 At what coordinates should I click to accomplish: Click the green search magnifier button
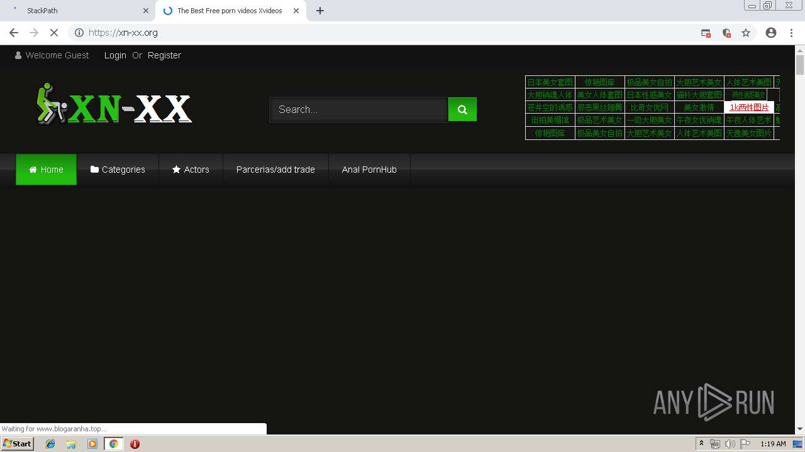[x=462, y=109]
